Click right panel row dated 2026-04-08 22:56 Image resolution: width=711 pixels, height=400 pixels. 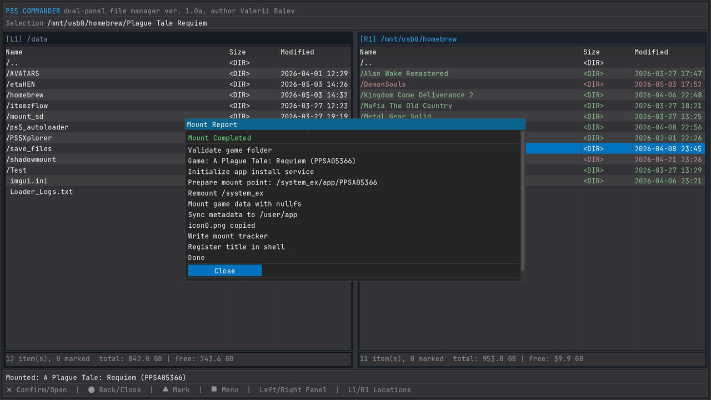pyautogui.click(x=615, y=127)
